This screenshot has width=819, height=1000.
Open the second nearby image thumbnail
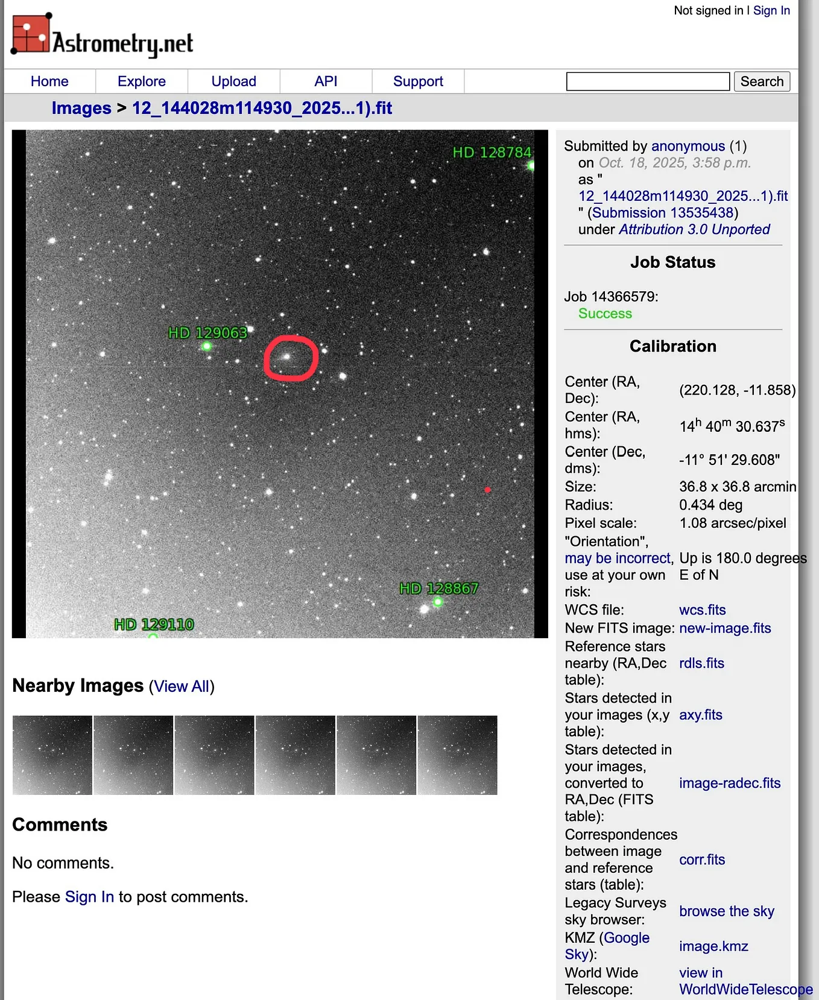[x=133, y=755]
